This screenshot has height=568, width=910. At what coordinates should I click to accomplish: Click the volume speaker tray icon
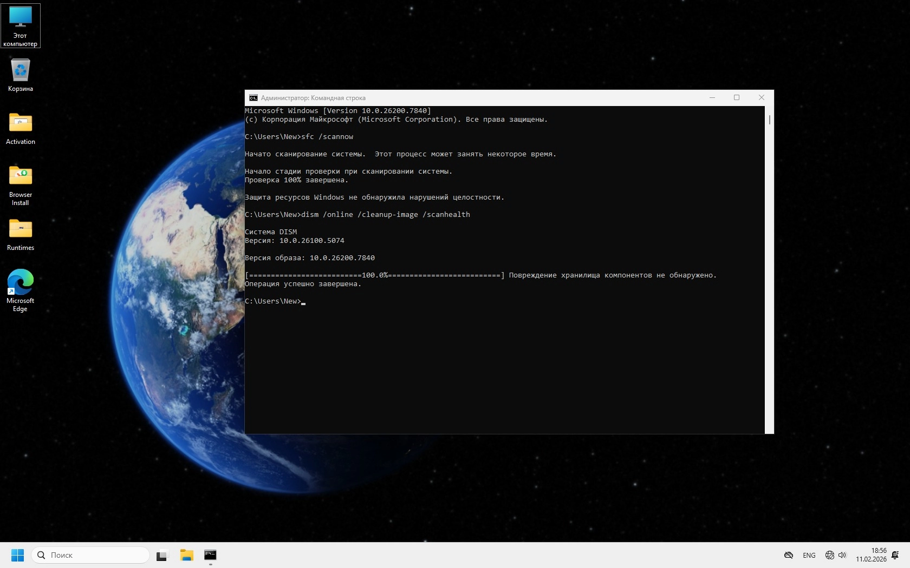click(842, 555)
